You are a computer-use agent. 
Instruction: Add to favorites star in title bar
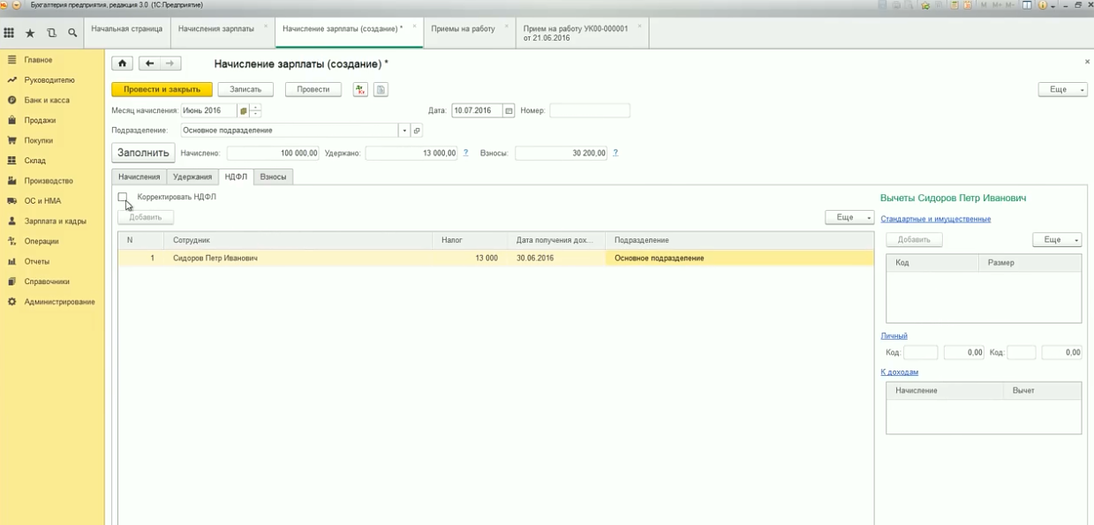[x=925, y=5]
